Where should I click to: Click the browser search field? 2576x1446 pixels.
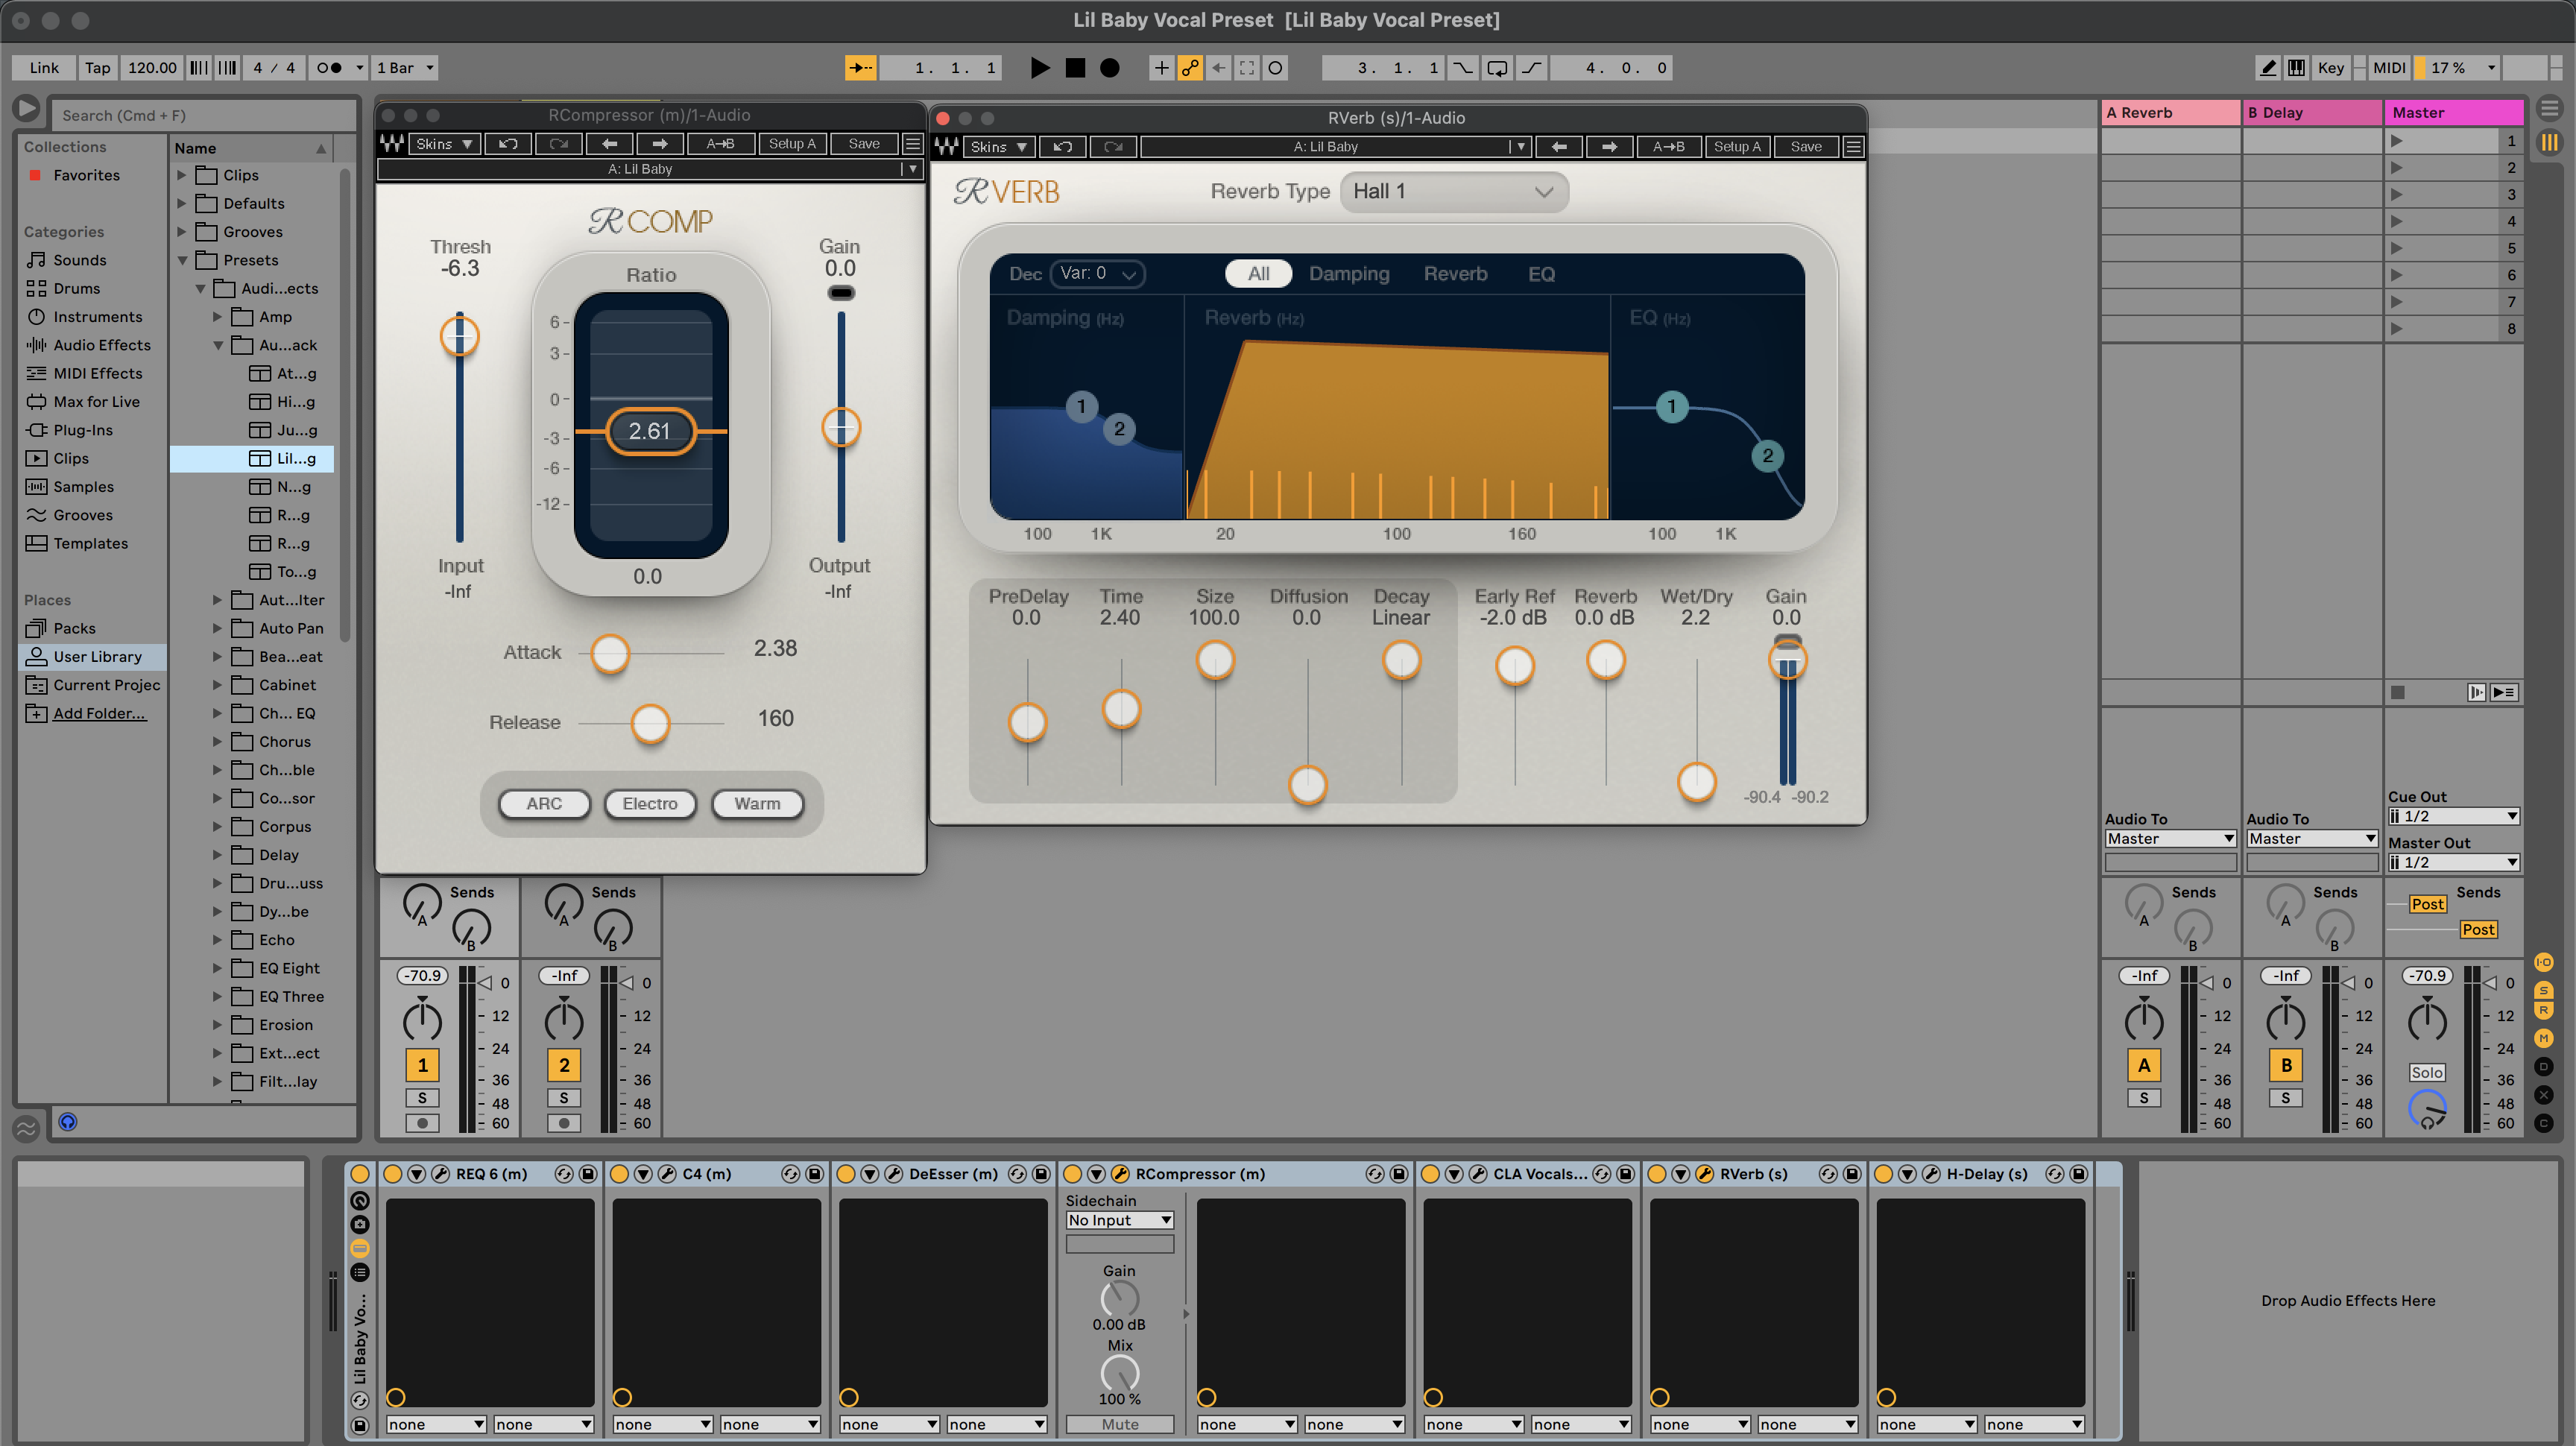pyautogui.click(x=200, y=115)
